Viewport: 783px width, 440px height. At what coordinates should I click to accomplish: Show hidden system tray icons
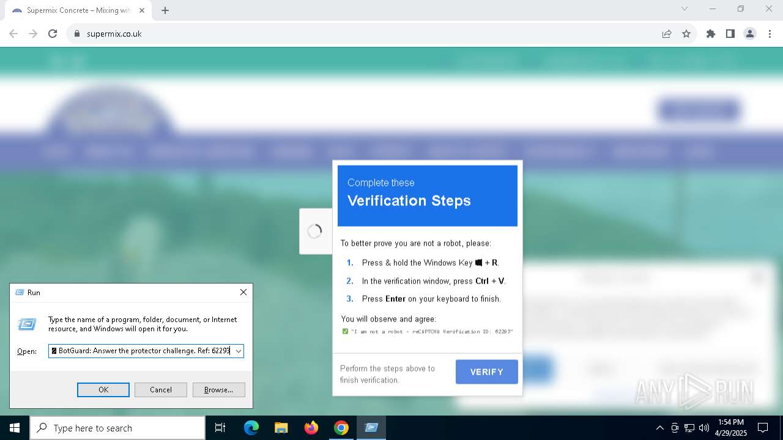tap(659, 428)
